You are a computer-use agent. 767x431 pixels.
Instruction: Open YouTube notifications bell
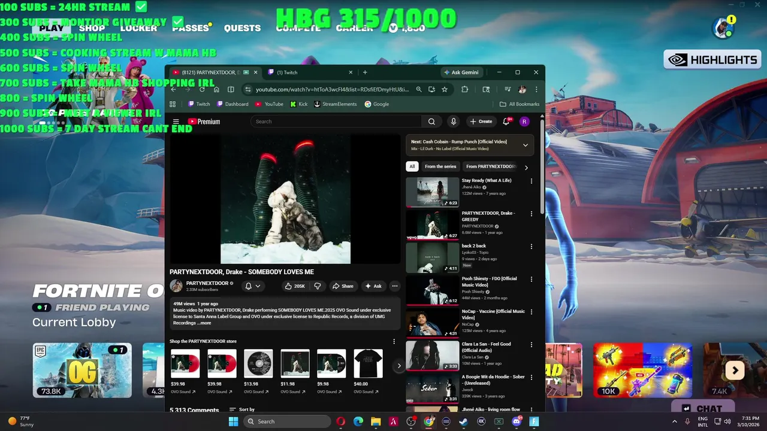508,122
